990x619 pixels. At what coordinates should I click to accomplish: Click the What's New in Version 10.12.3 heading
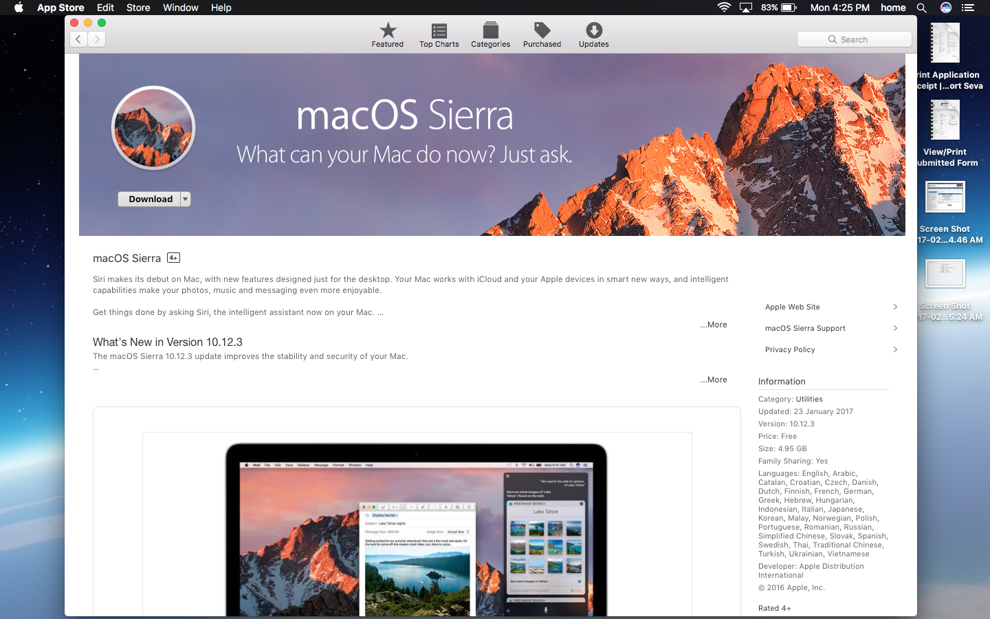click(168, 342)
